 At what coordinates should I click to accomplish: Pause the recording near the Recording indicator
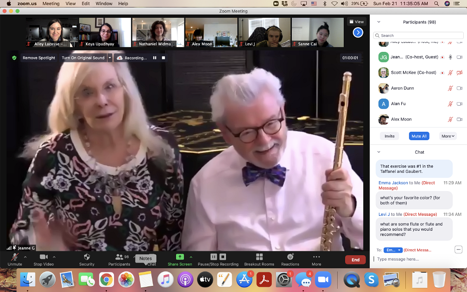click(x=155, y=58)
